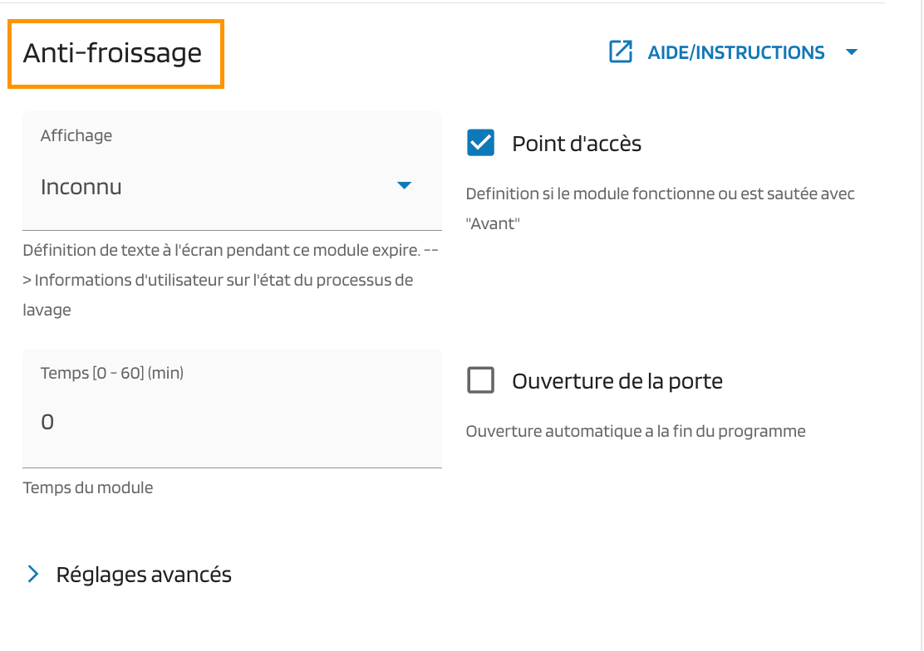Click the Affichage field label
Image resolution: width=924 pixels, height=651 pixels.
point(76,135)
